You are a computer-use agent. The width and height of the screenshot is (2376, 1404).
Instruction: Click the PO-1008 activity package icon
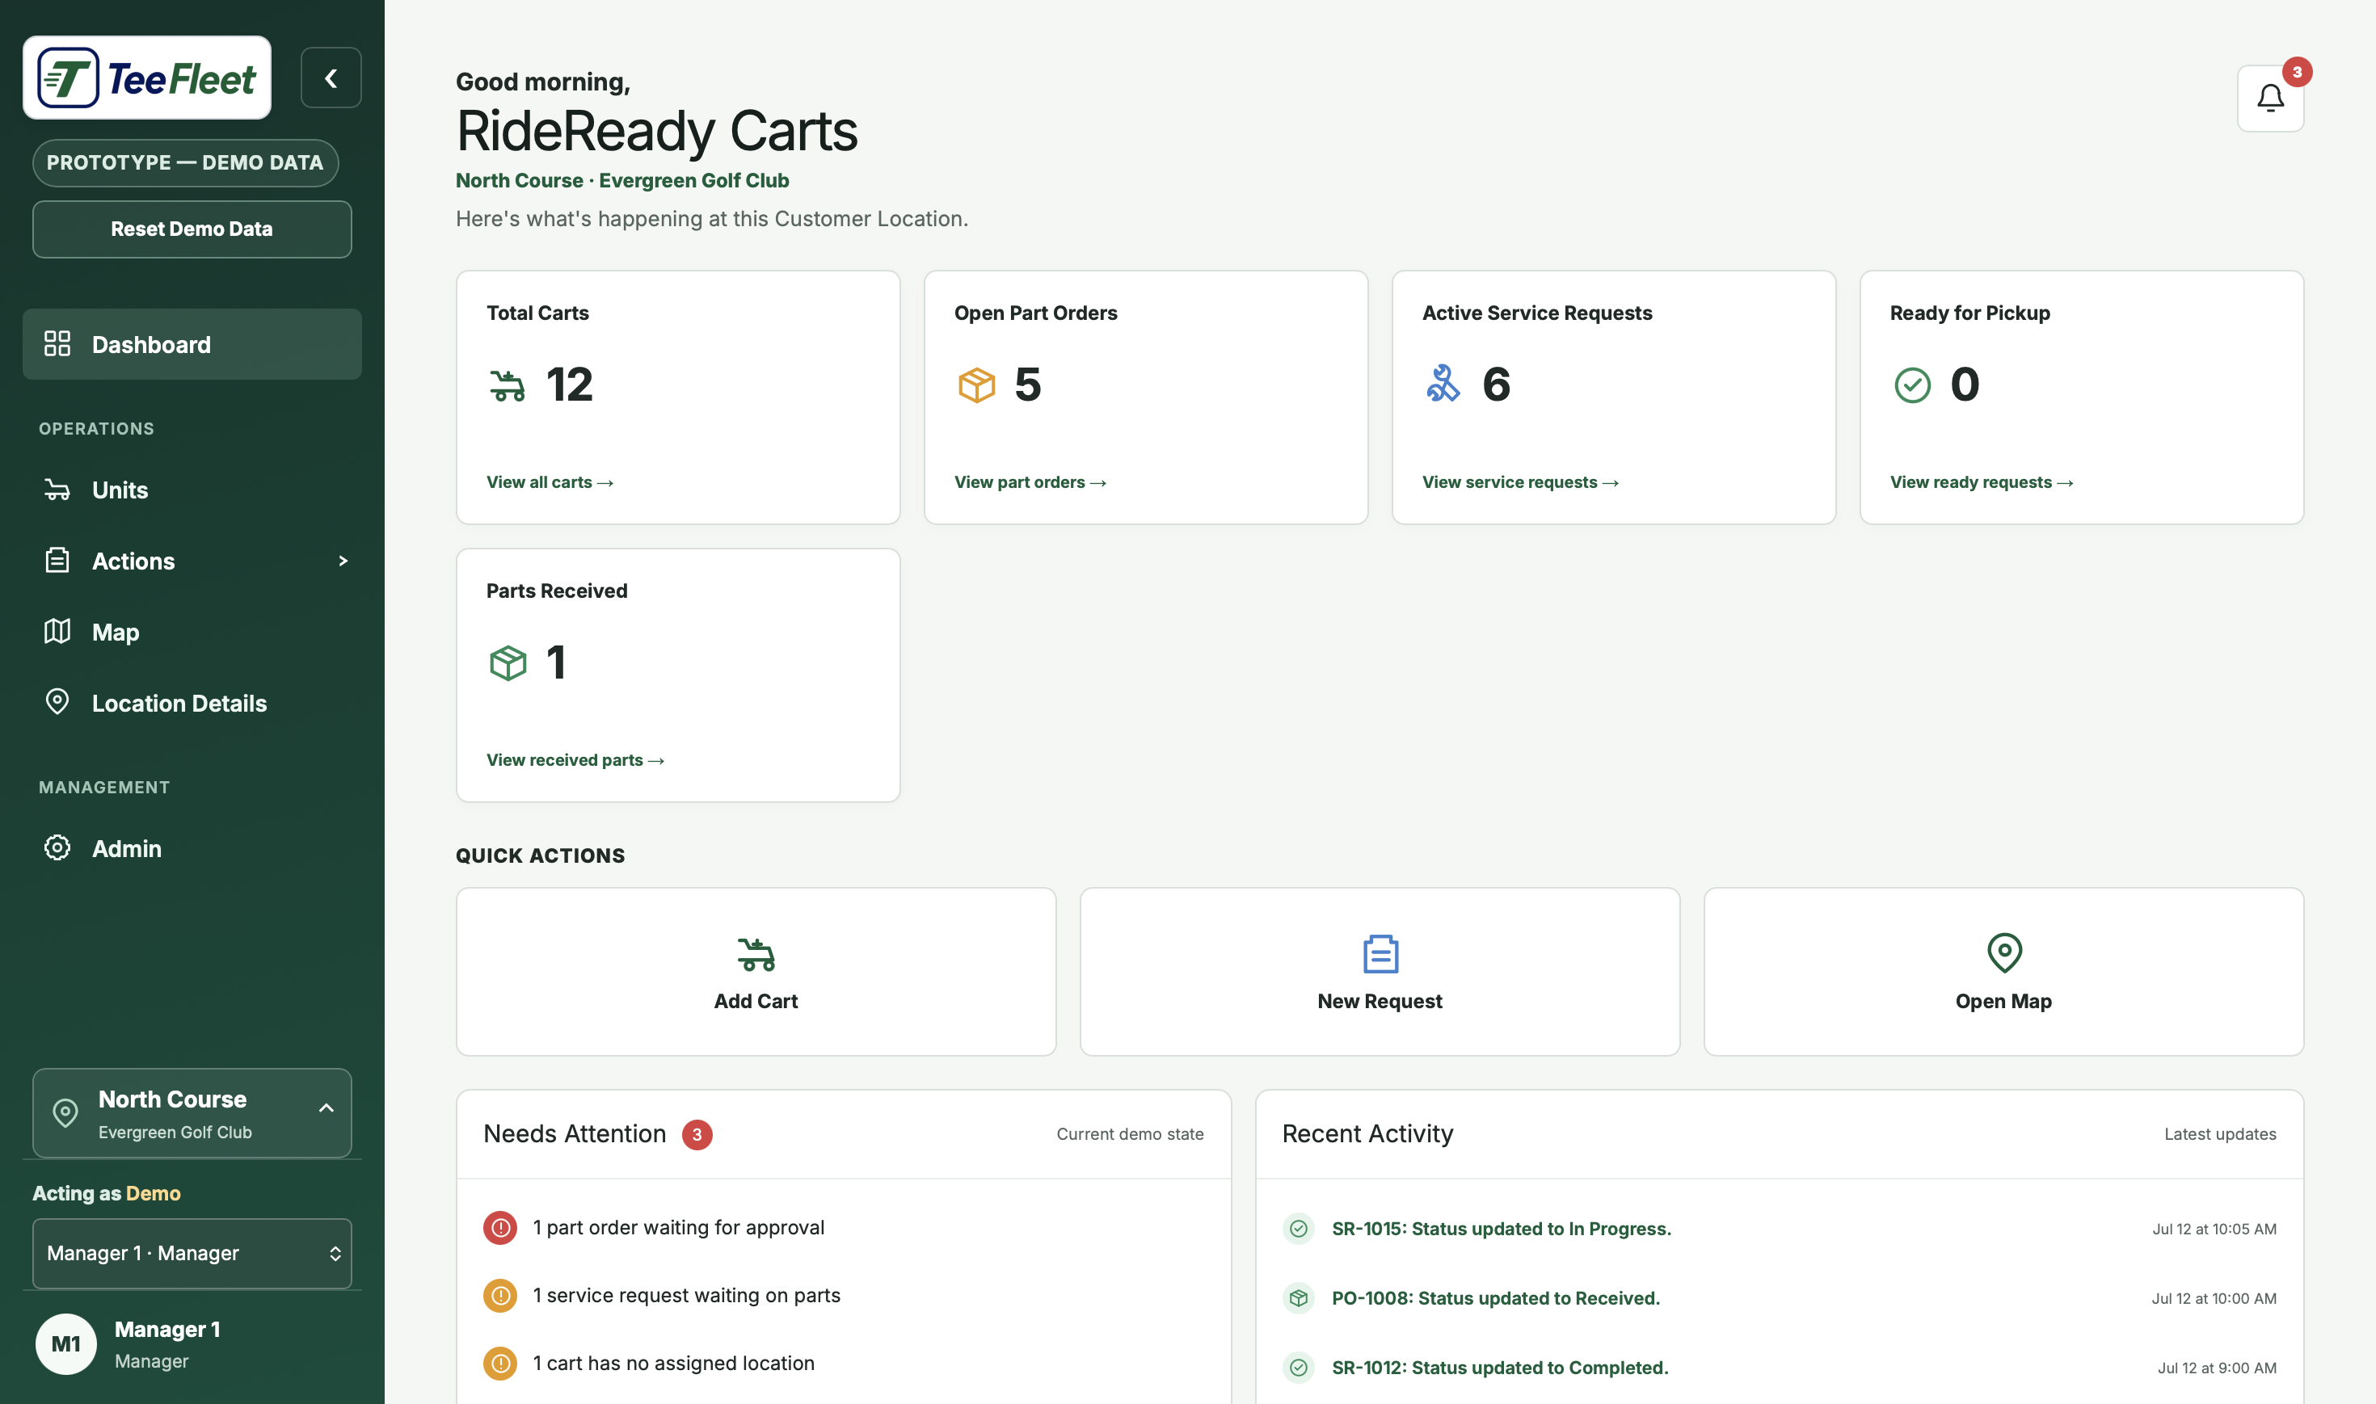[x=1298, y=1298]
